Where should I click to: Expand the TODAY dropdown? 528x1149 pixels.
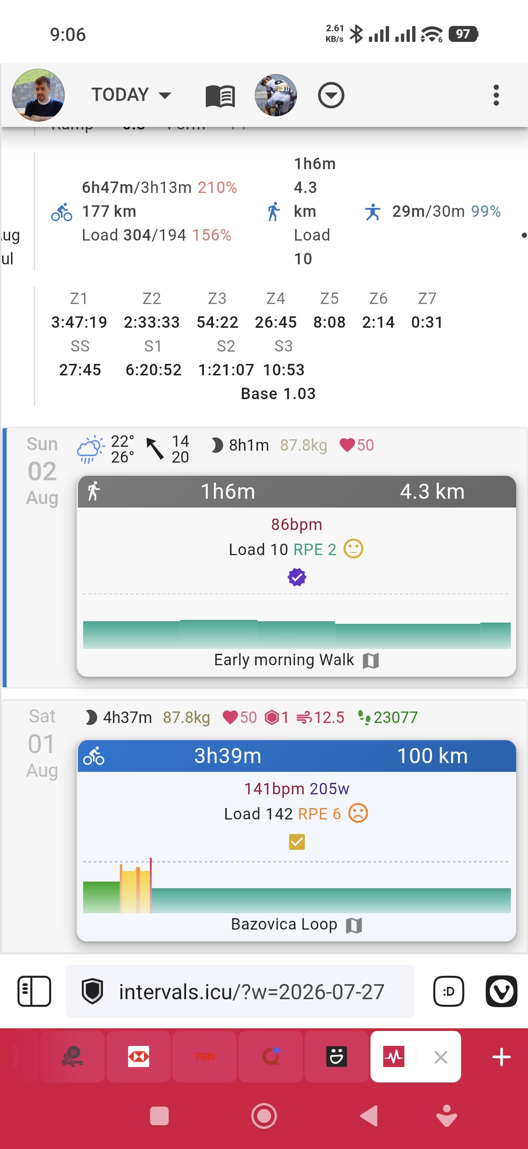(132, 95)
